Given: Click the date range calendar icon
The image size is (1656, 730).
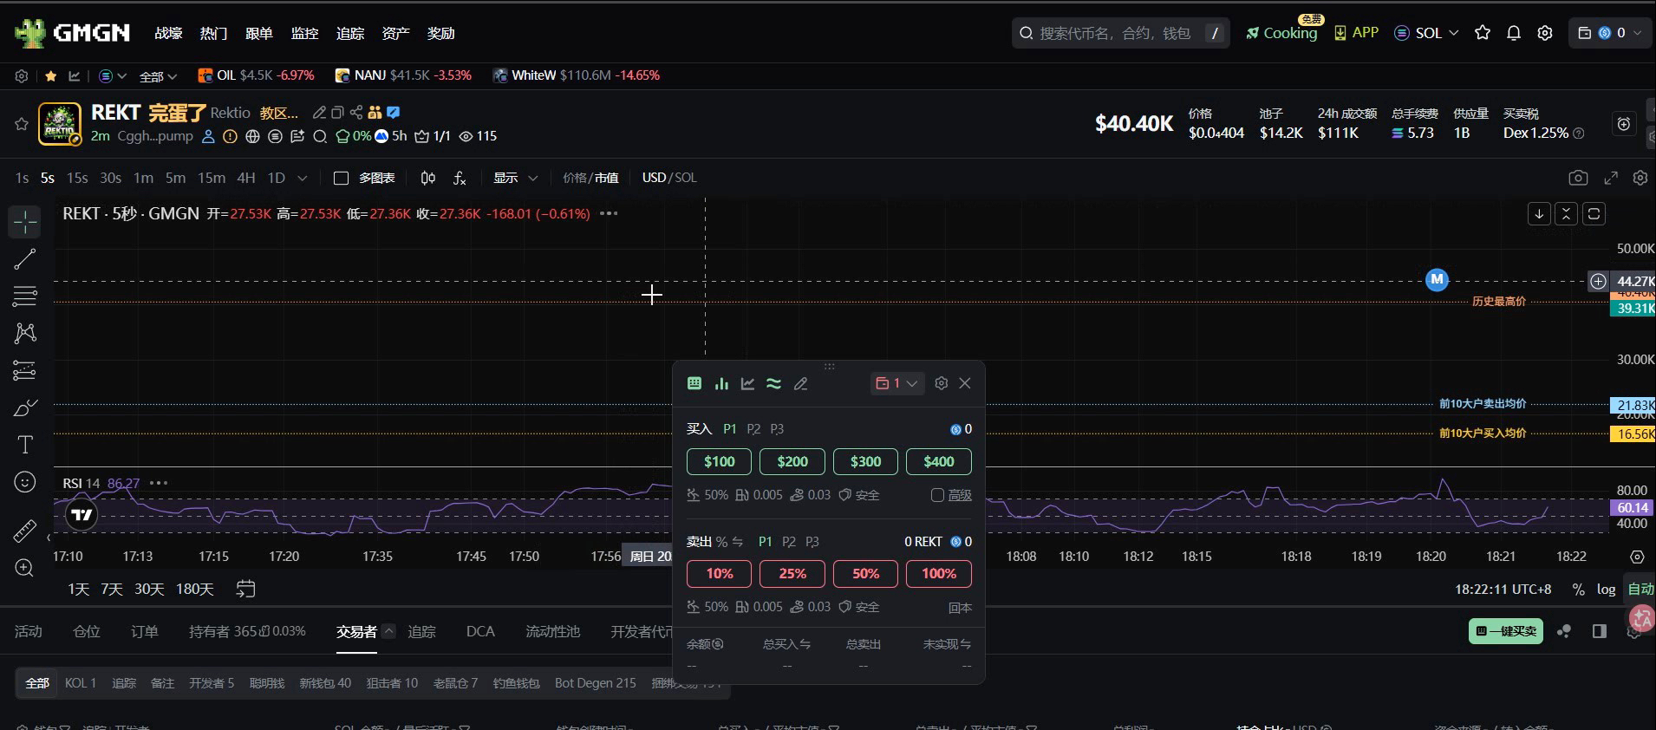Looking at the screenshot, I should coord(246,590).
